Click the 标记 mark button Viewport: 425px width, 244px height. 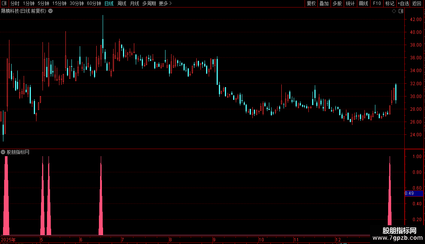(390, 3)
